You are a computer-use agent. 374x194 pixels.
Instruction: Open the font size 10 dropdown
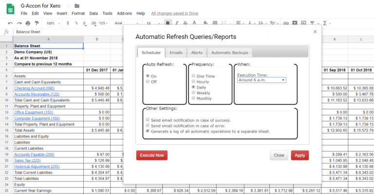(153, 23)
